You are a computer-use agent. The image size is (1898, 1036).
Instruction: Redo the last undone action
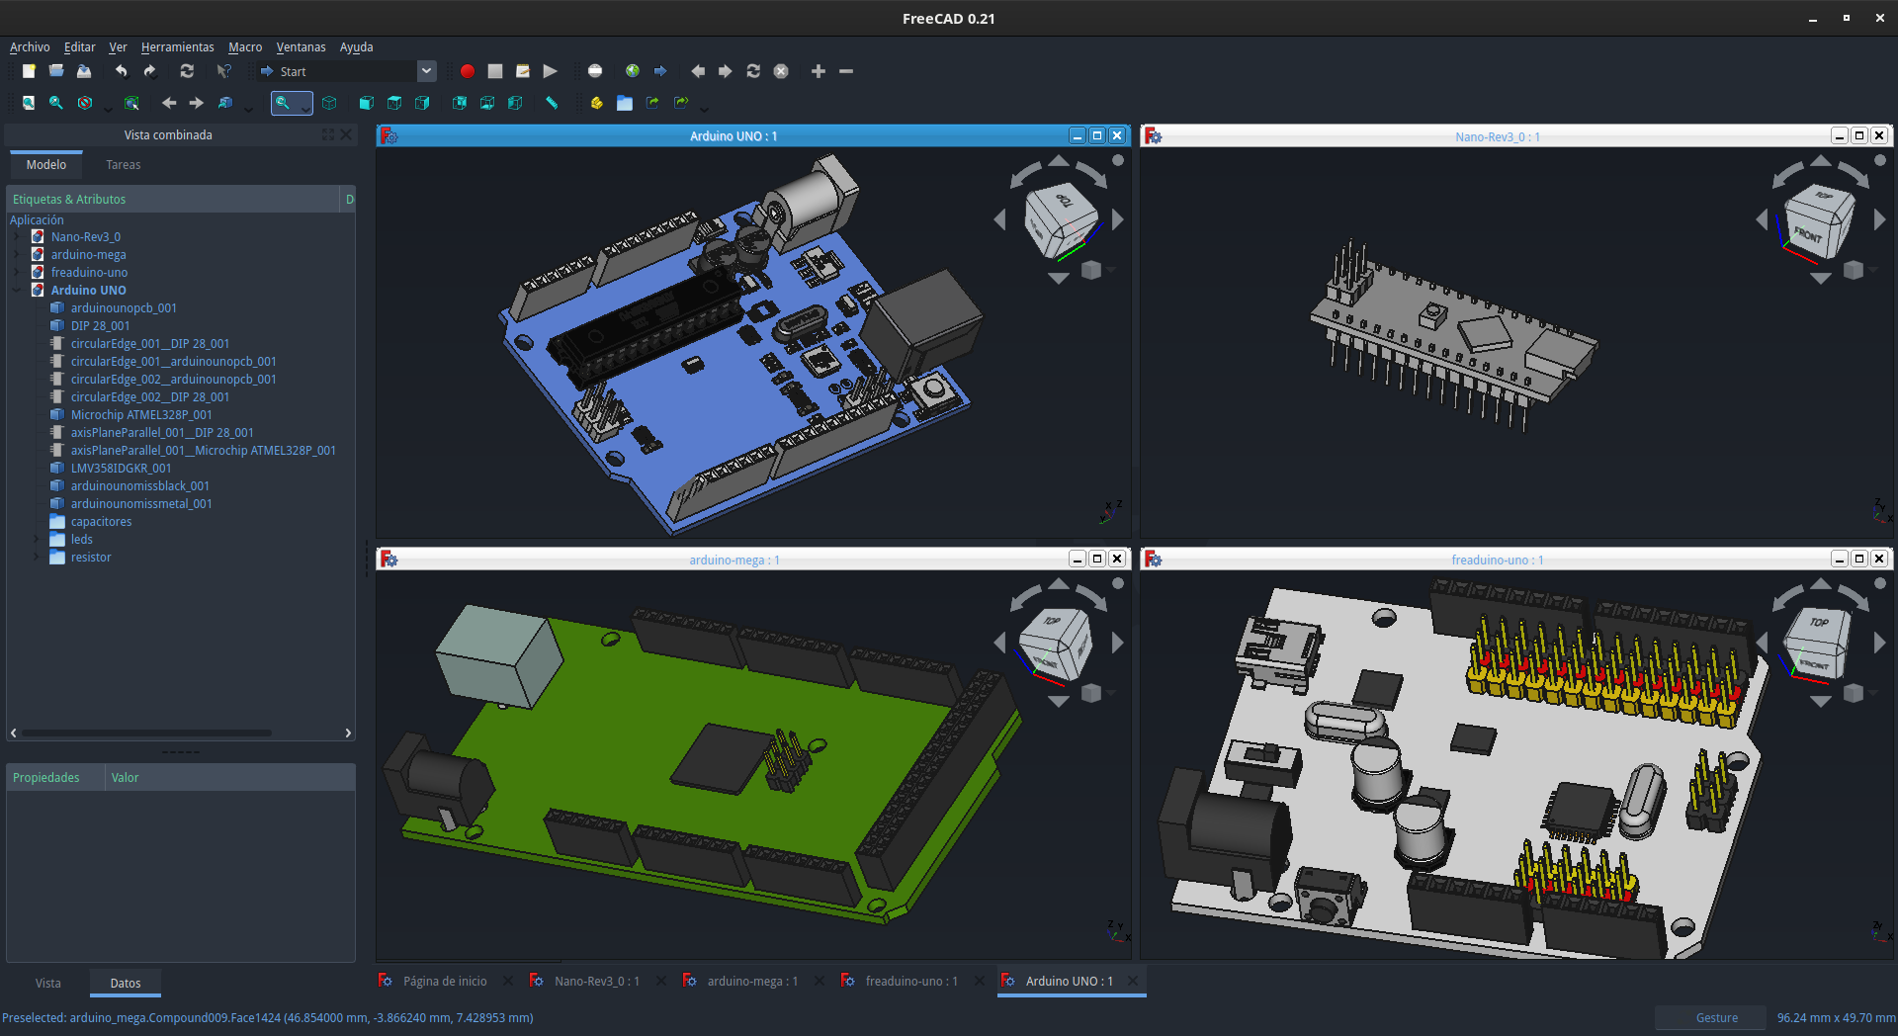(x=149, y=71)
